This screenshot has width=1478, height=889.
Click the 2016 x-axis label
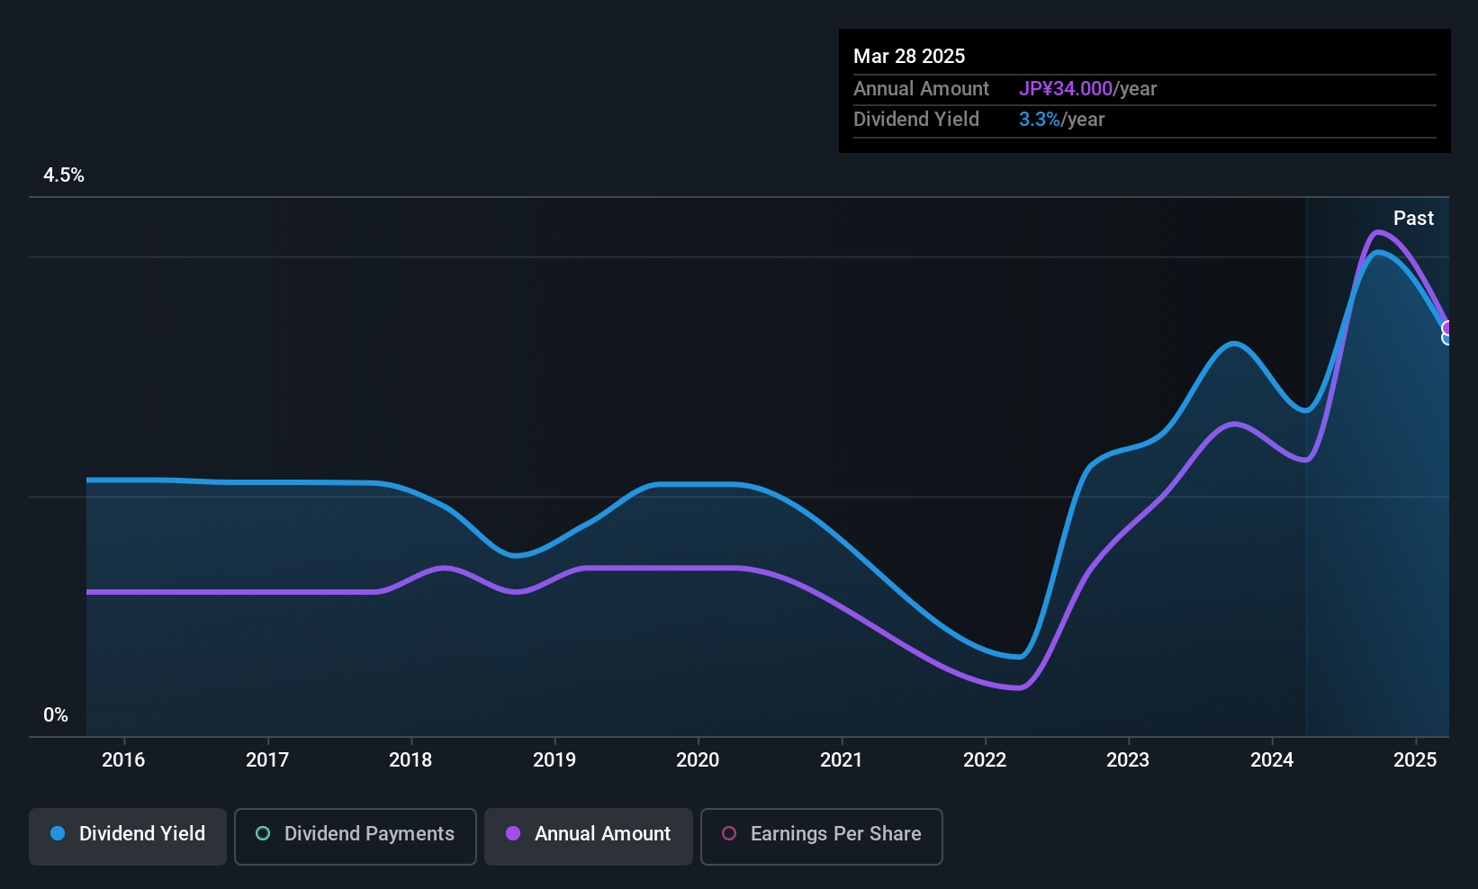(x=123, y=760)
